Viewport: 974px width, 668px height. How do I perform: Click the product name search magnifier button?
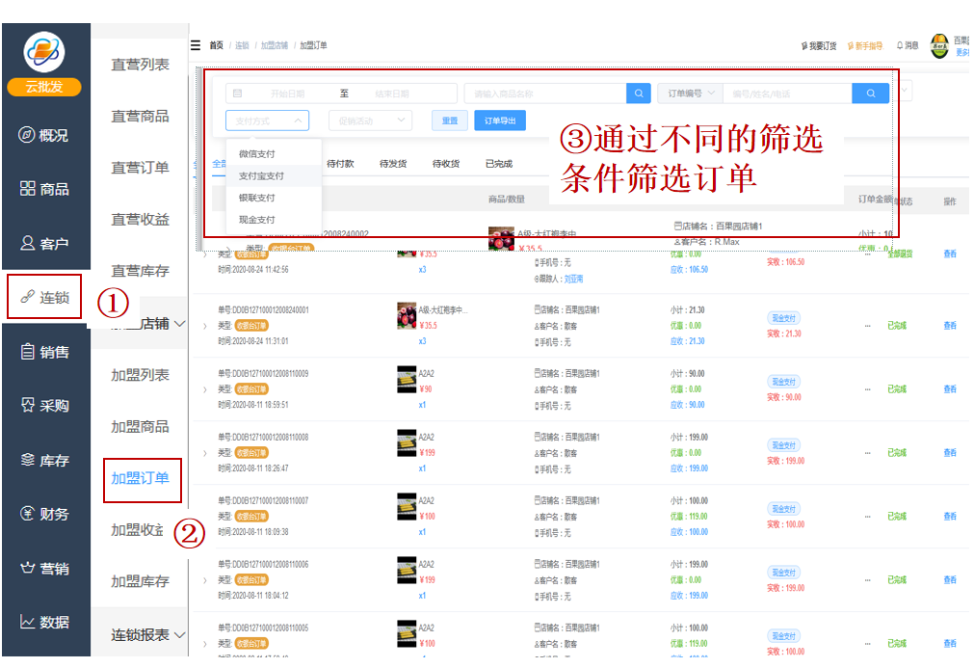(639, 94)
